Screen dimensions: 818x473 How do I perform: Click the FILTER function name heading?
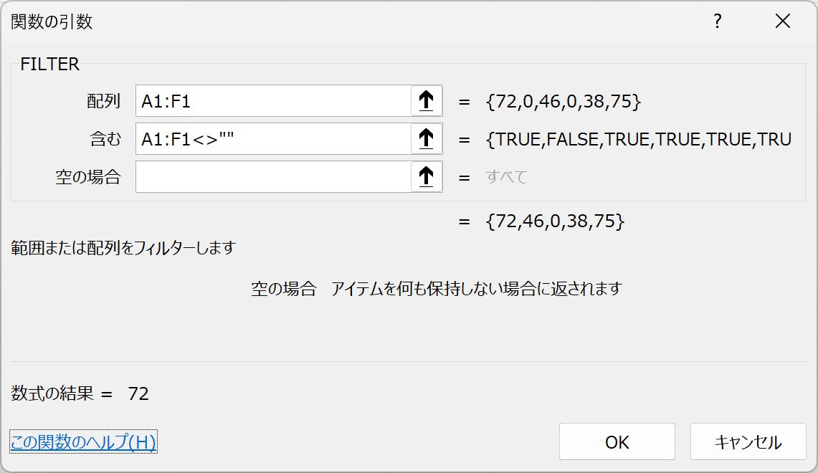(49, 64)
